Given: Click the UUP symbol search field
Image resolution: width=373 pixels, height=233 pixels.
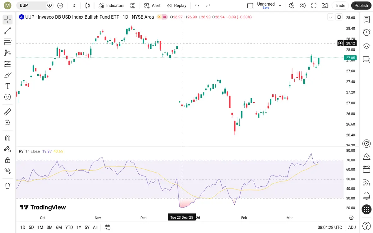Looking at the screenshot, I should (x=35, y=6).
